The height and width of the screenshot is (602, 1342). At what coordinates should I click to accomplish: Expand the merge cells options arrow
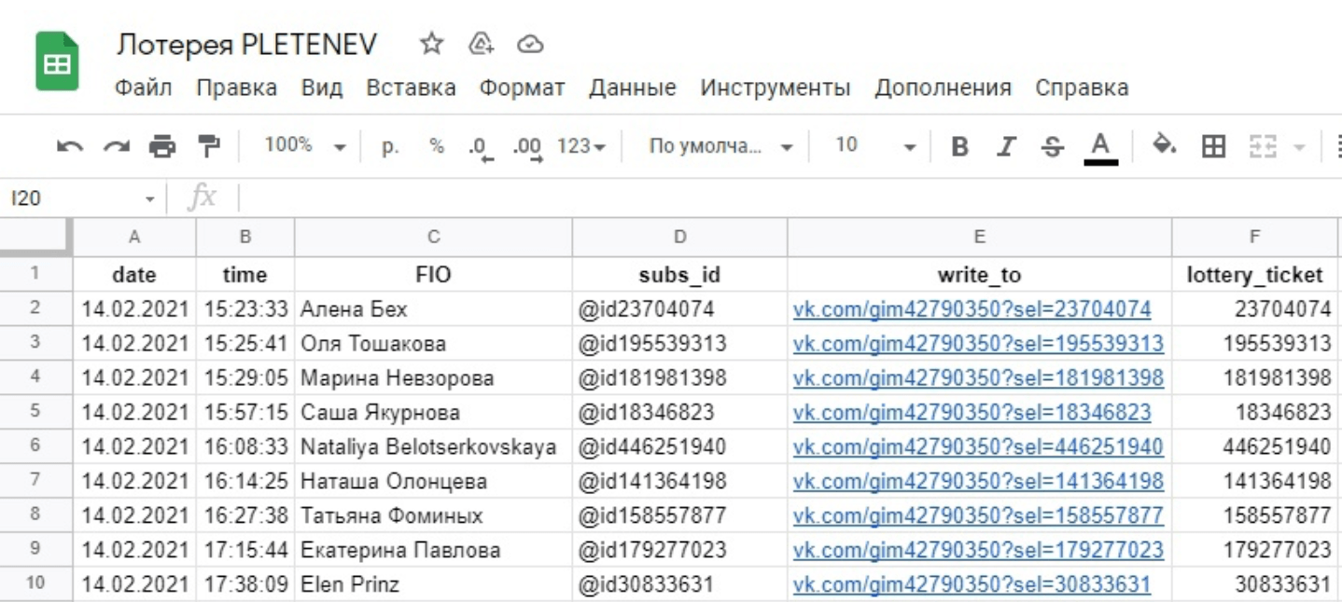point(1299,147)
